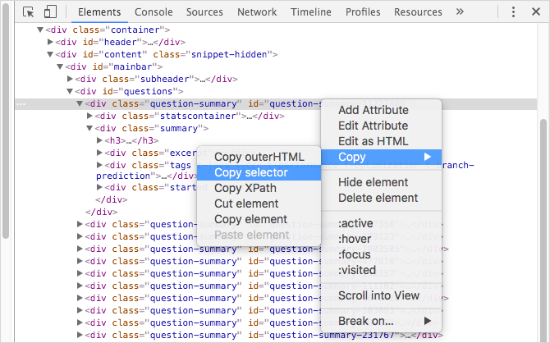This screenshot has width=550, height=343.
Task: Expand the div class tags node
Action: coord(99,165)
